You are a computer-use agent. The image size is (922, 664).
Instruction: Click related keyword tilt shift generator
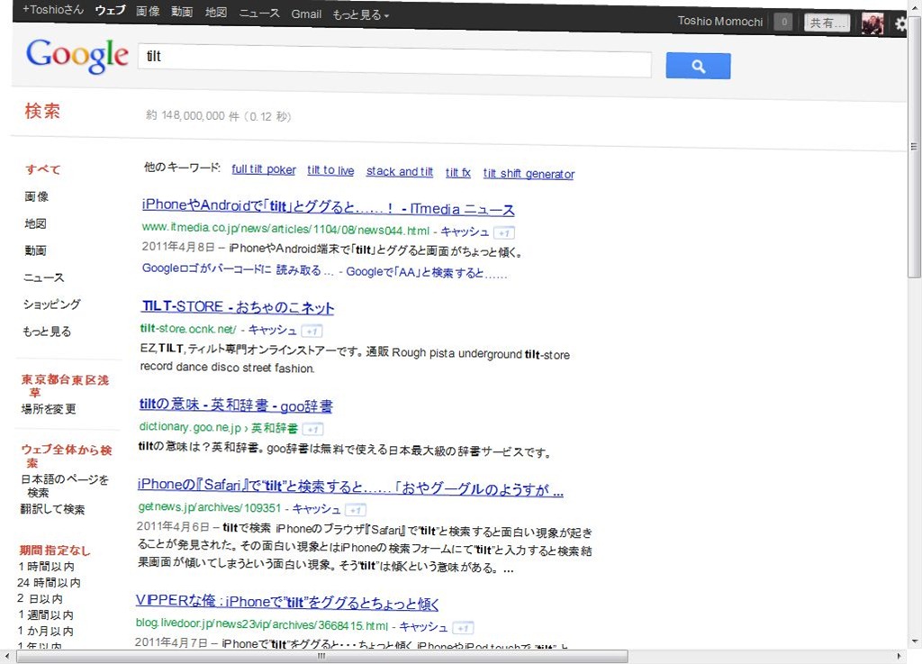[529, 174]
